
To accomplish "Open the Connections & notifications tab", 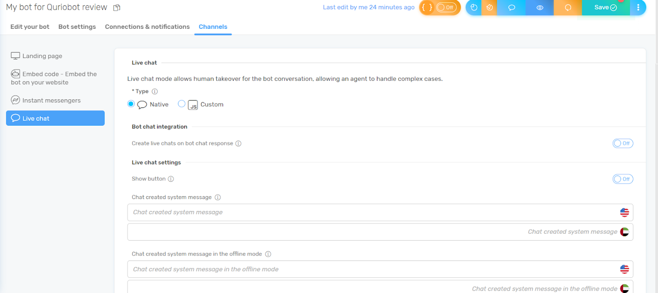I will point(147,27).
